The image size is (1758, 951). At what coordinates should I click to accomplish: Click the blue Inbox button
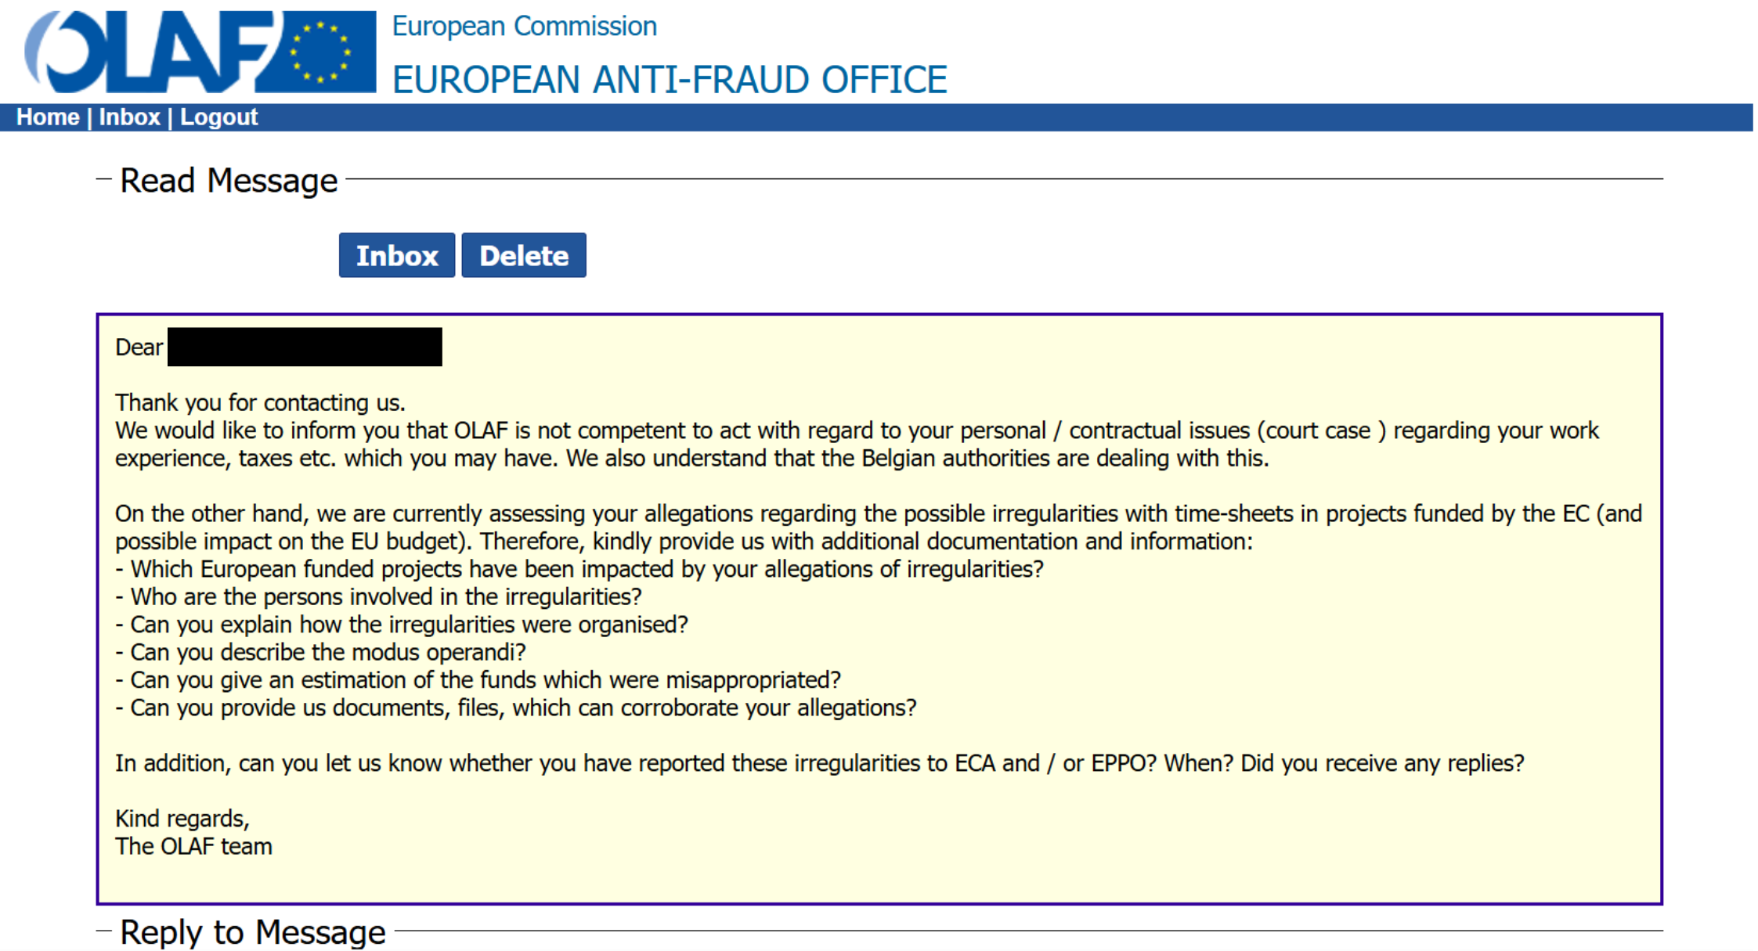point(397,255)
